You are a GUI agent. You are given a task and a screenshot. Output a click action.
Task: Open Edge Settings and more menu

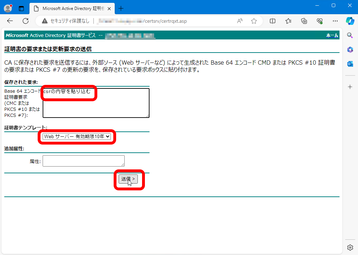[x=335, y=21]
